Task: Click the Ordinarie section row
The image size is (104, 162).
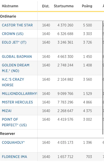Action: pyautogui.click(x=52, y=16)
